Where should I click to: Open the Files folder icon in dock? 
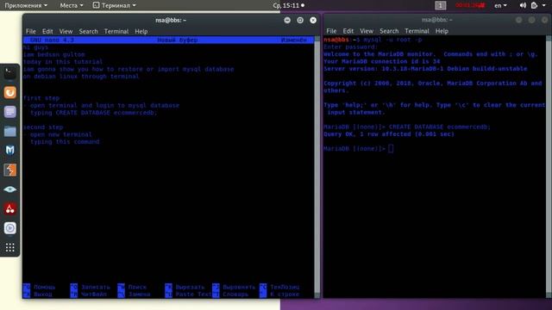click(x=9, y=131)
